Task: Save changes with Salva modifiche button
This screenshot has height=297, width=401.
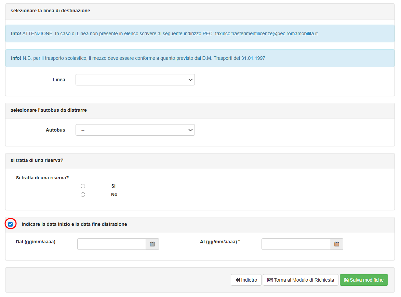Action: coord(364,280)
